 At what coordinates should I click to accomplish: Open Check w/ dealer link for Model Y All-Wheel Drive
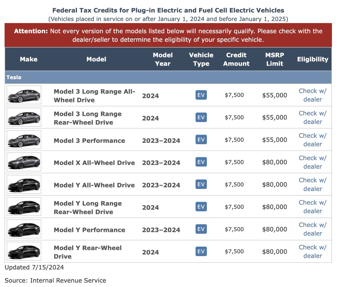[313, 184]
